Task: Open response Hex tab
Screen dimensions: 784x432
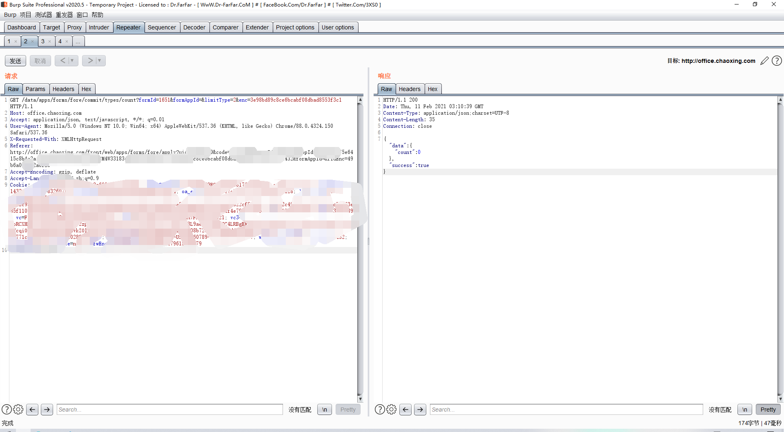Action: (x=433, y=89)
